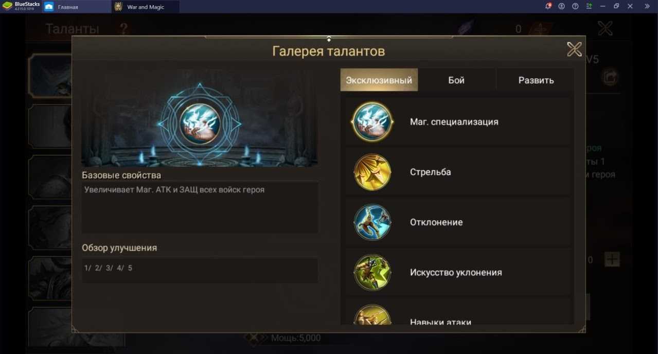The width and height of the screenshot is (658, 354).
Task: Expand the BlueStacks side panel arrows
Action: tap(647, 6)
